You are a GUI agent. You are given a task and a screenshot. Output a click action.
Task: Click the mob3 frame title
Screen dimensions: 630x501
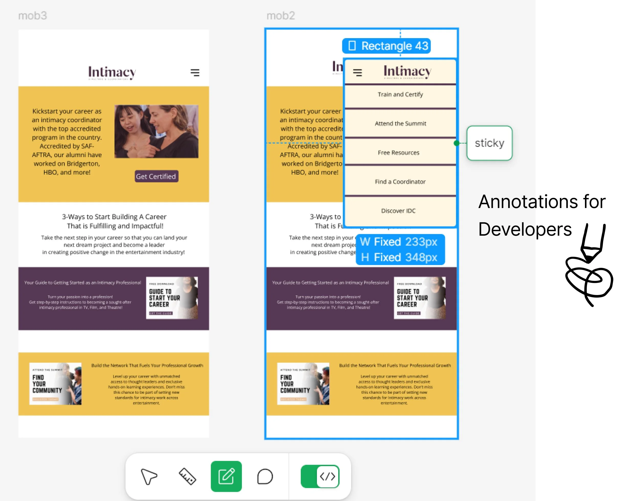(x=33, y=16)
